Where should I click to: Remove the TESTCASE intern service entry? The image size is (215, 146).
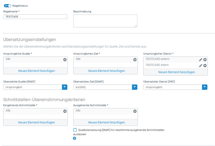click(205, 65)
